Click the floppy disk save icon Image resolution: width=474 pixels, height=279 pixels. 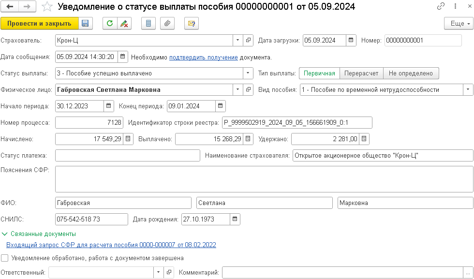(x=85, y=23)
